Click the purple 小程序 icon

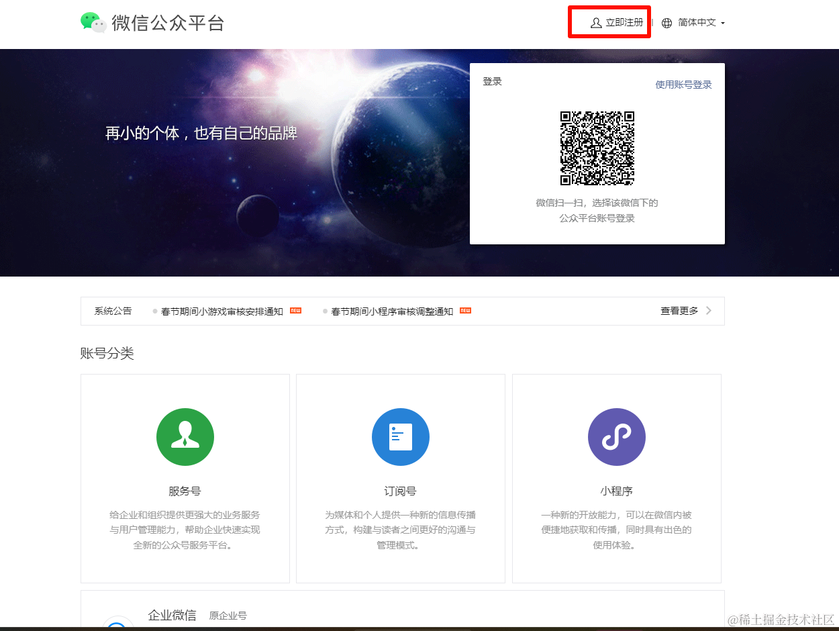(617, 437)
